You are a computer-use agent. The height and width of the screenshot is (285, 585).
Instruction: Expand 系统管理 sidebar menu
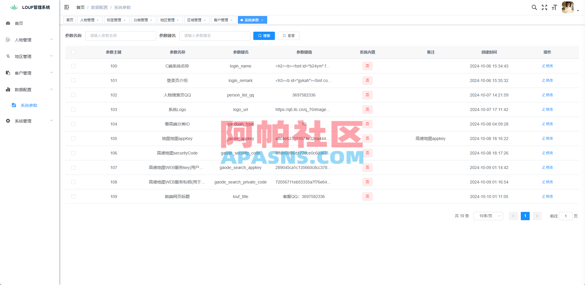pos(30,121)
